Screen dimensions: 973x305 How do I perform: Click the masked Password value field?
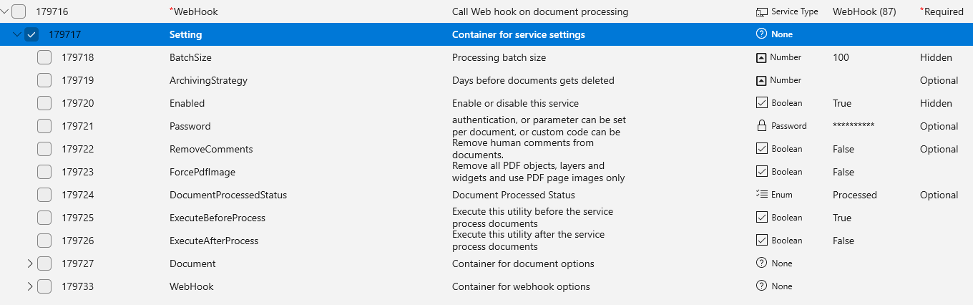tap(854, 126)
